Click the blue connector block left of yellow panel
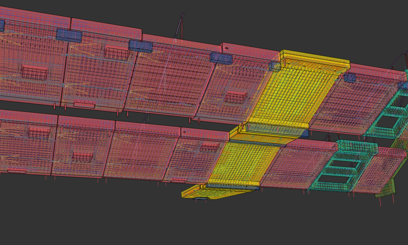408x245 pixels. click(x=274, y=67)
